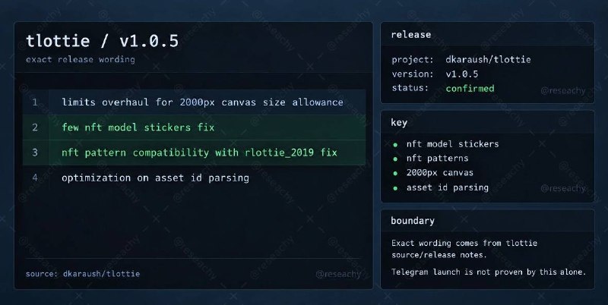Viewport: 608px width, 305px height.
Task: Click line number 4 in the gutter
Action: (x=35, y=178)
